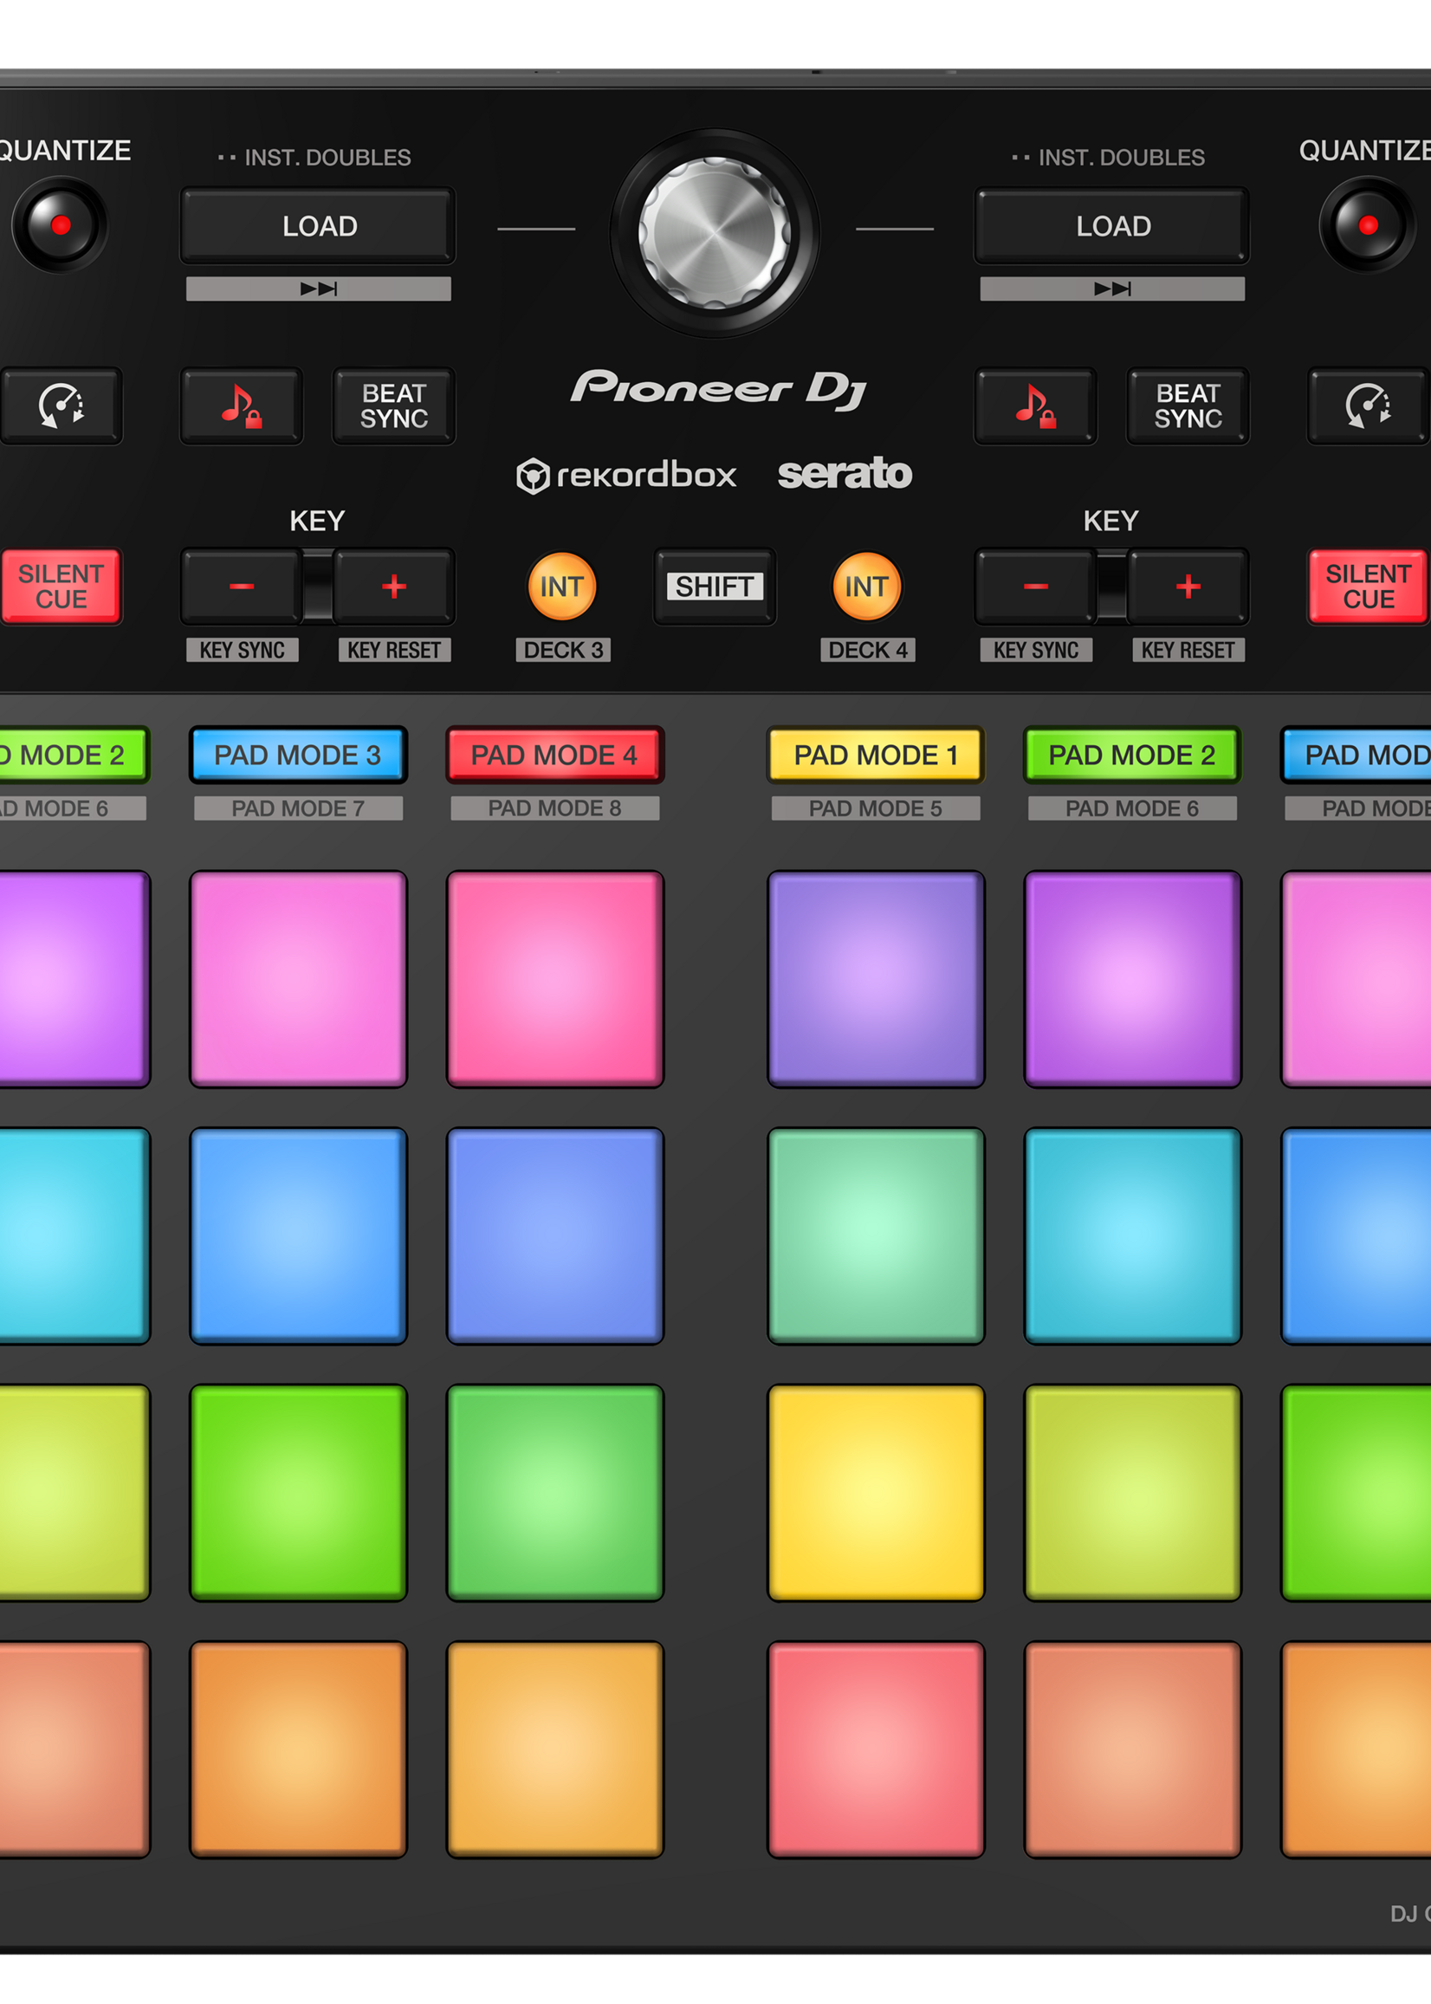Hit the sky blue pad under left PAD MODE 3
This screenshot has width=1431, height=2004.
point(299,1235)
